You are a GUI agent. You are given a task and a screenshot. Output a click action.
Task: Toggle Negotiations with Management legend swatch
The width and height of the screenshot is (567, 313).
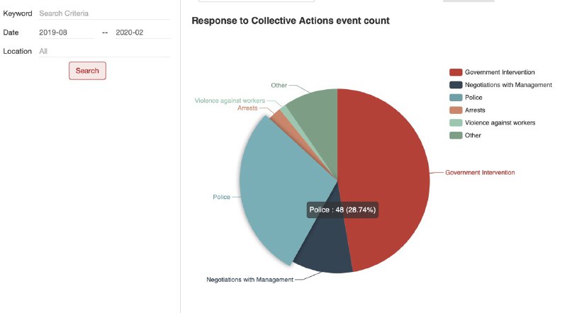(x=456, y=85)
